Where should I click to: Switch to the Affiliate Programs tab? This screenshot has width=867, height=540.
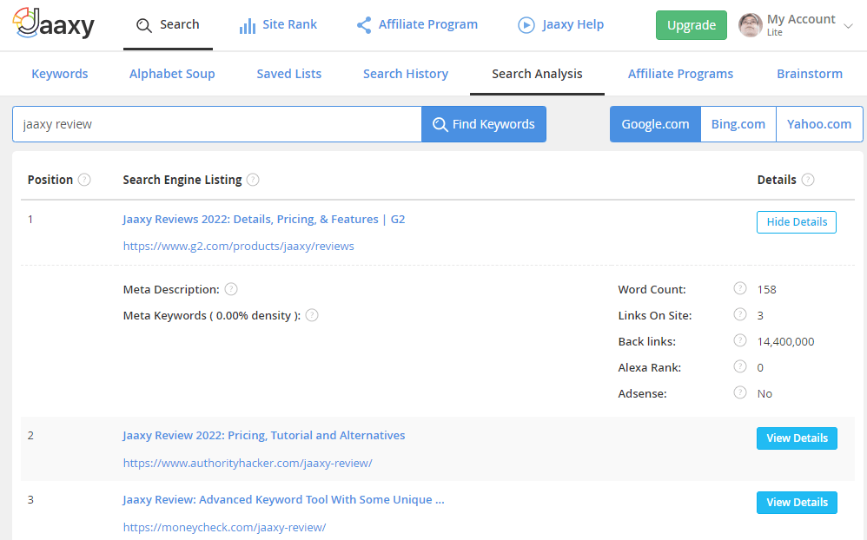tap(680, 74)
